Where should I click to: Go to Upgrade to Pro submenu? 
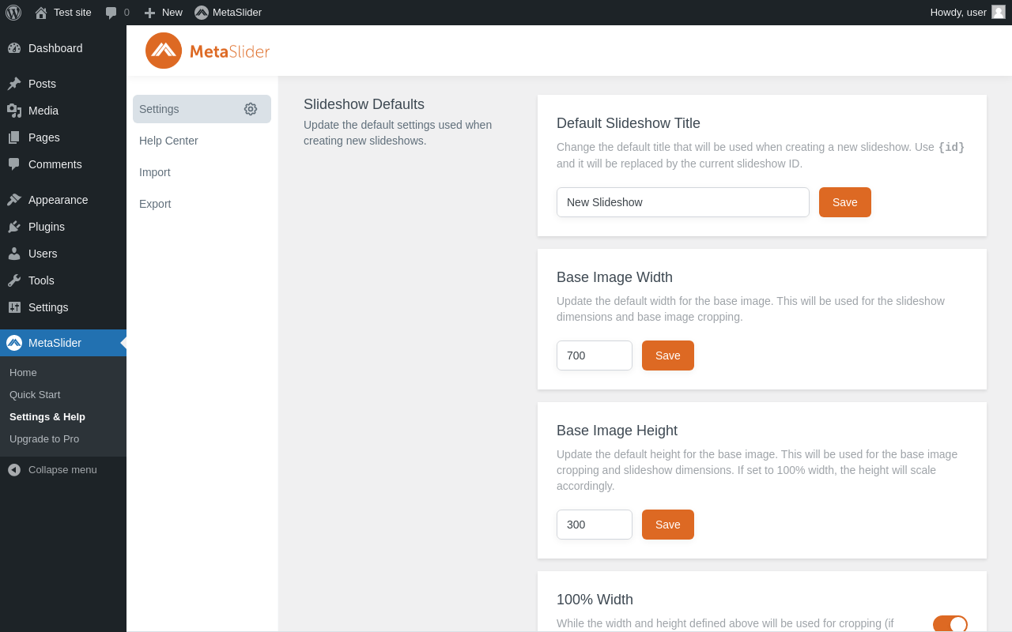click(44, 439)
